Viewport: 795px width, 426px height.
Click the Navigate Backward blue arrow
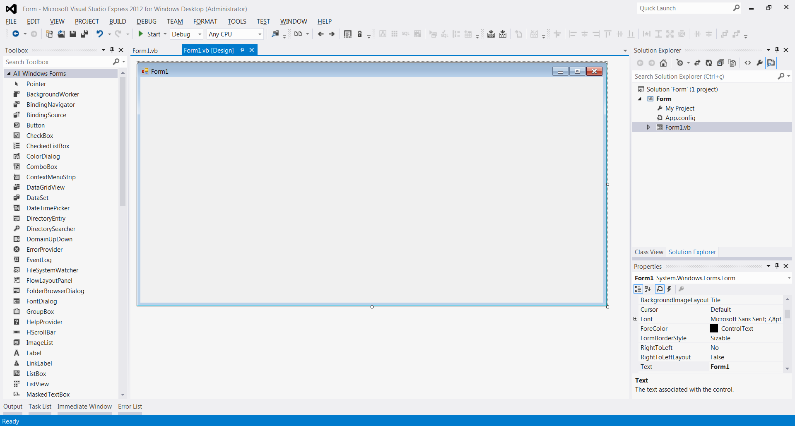(16, 34)
